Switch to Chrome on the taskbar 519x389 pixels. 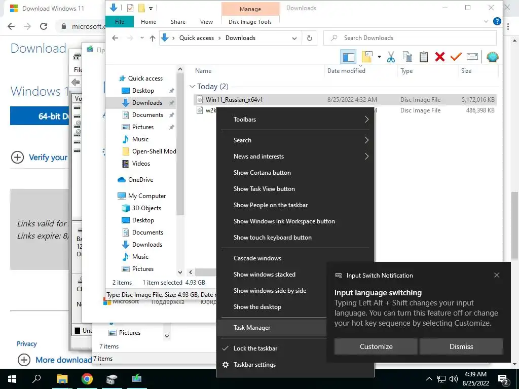[87, 379]
